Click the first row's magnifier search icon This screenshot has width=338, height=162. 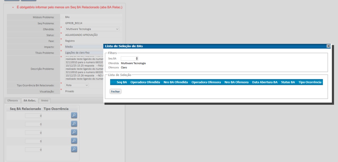(74, 115)
